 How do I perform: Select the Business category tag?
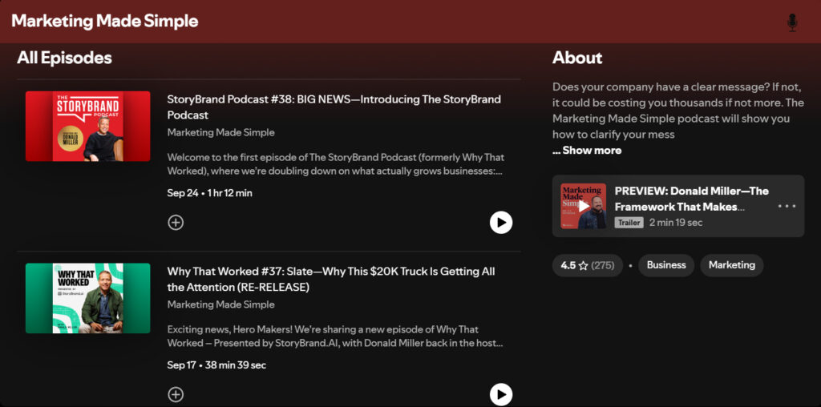666,265
